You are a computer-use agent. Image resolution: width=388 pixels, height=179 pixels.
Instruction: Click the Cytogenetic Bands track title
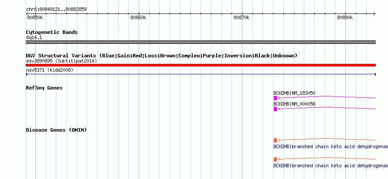(52, 32)
